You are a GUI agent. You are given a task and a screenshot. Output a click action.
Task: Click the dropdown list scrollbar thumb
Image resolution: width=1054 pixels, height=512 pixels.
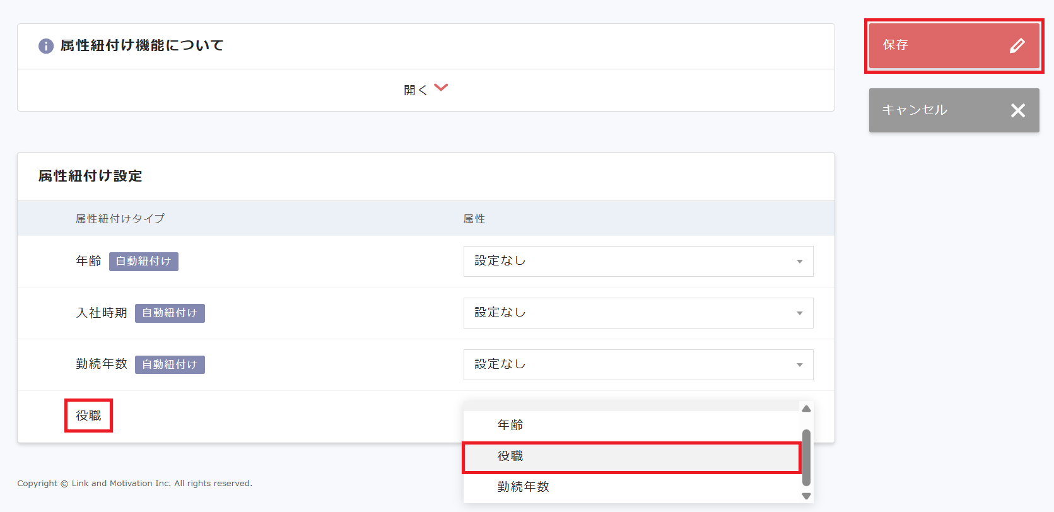(x=806, y=457)
